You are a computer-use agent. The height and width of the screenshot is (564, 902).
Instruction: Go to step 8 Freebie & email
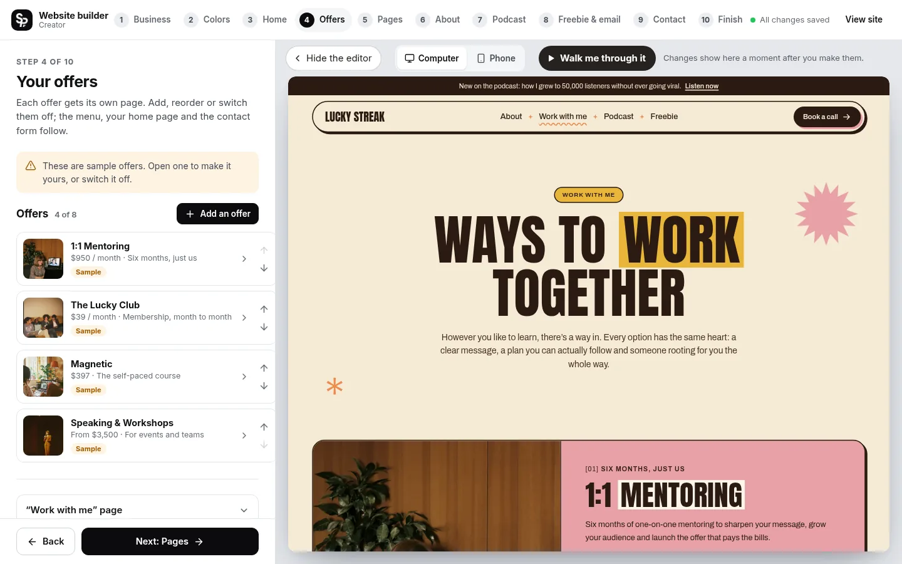pos(581,20)
